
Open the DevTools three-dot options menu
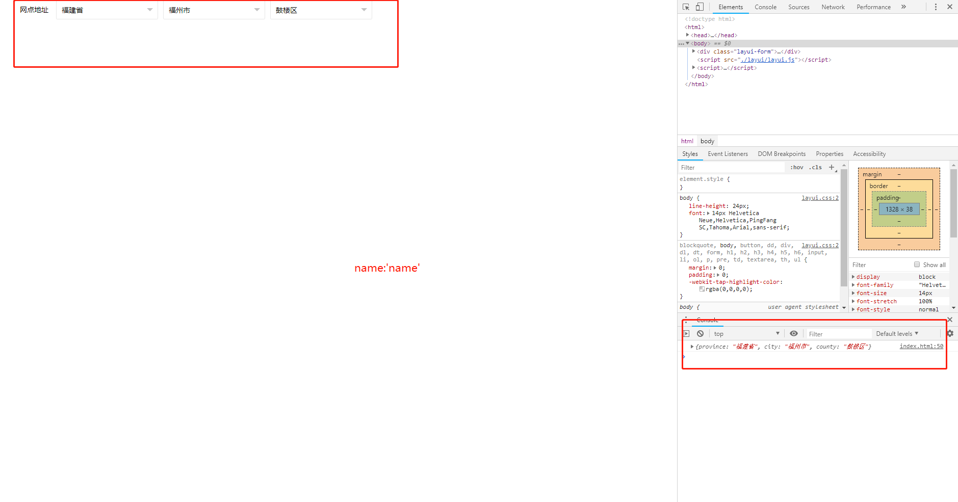pos(936,7)
